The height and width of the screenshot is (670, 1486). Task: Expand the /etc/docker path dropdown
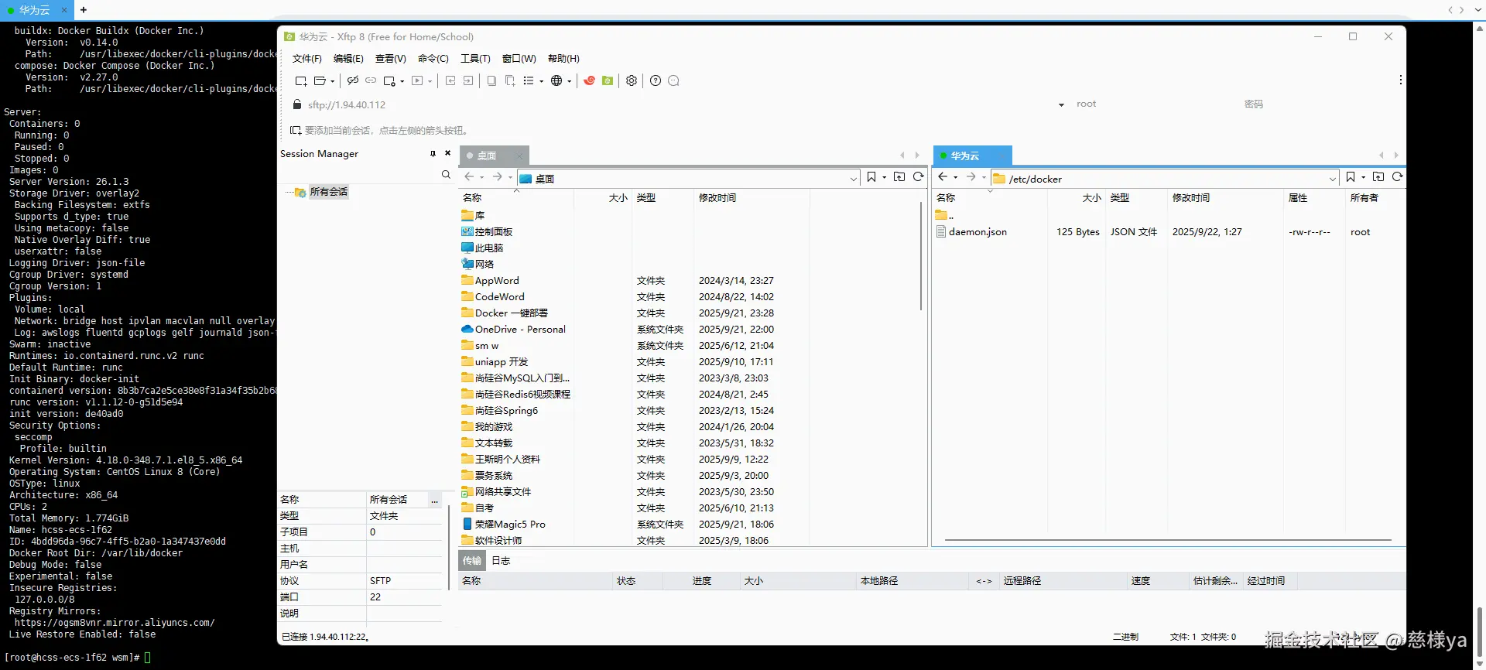pos(1332,179)
